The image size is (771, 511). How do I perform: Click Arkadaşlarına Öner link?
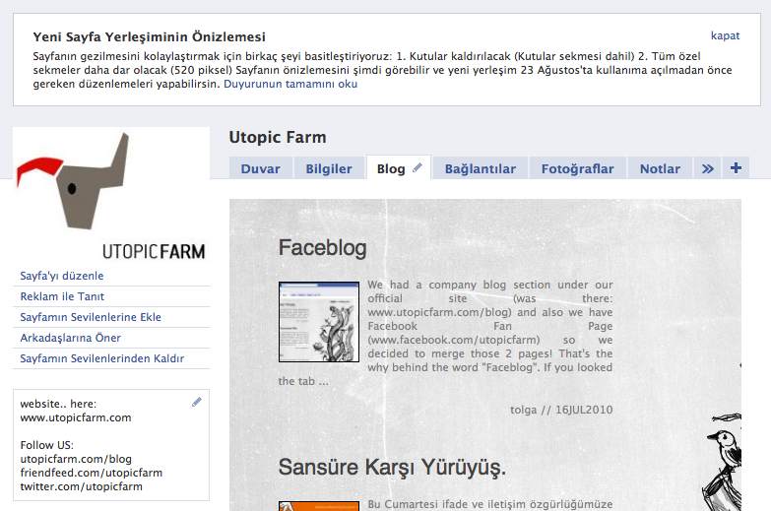[70, 338]
